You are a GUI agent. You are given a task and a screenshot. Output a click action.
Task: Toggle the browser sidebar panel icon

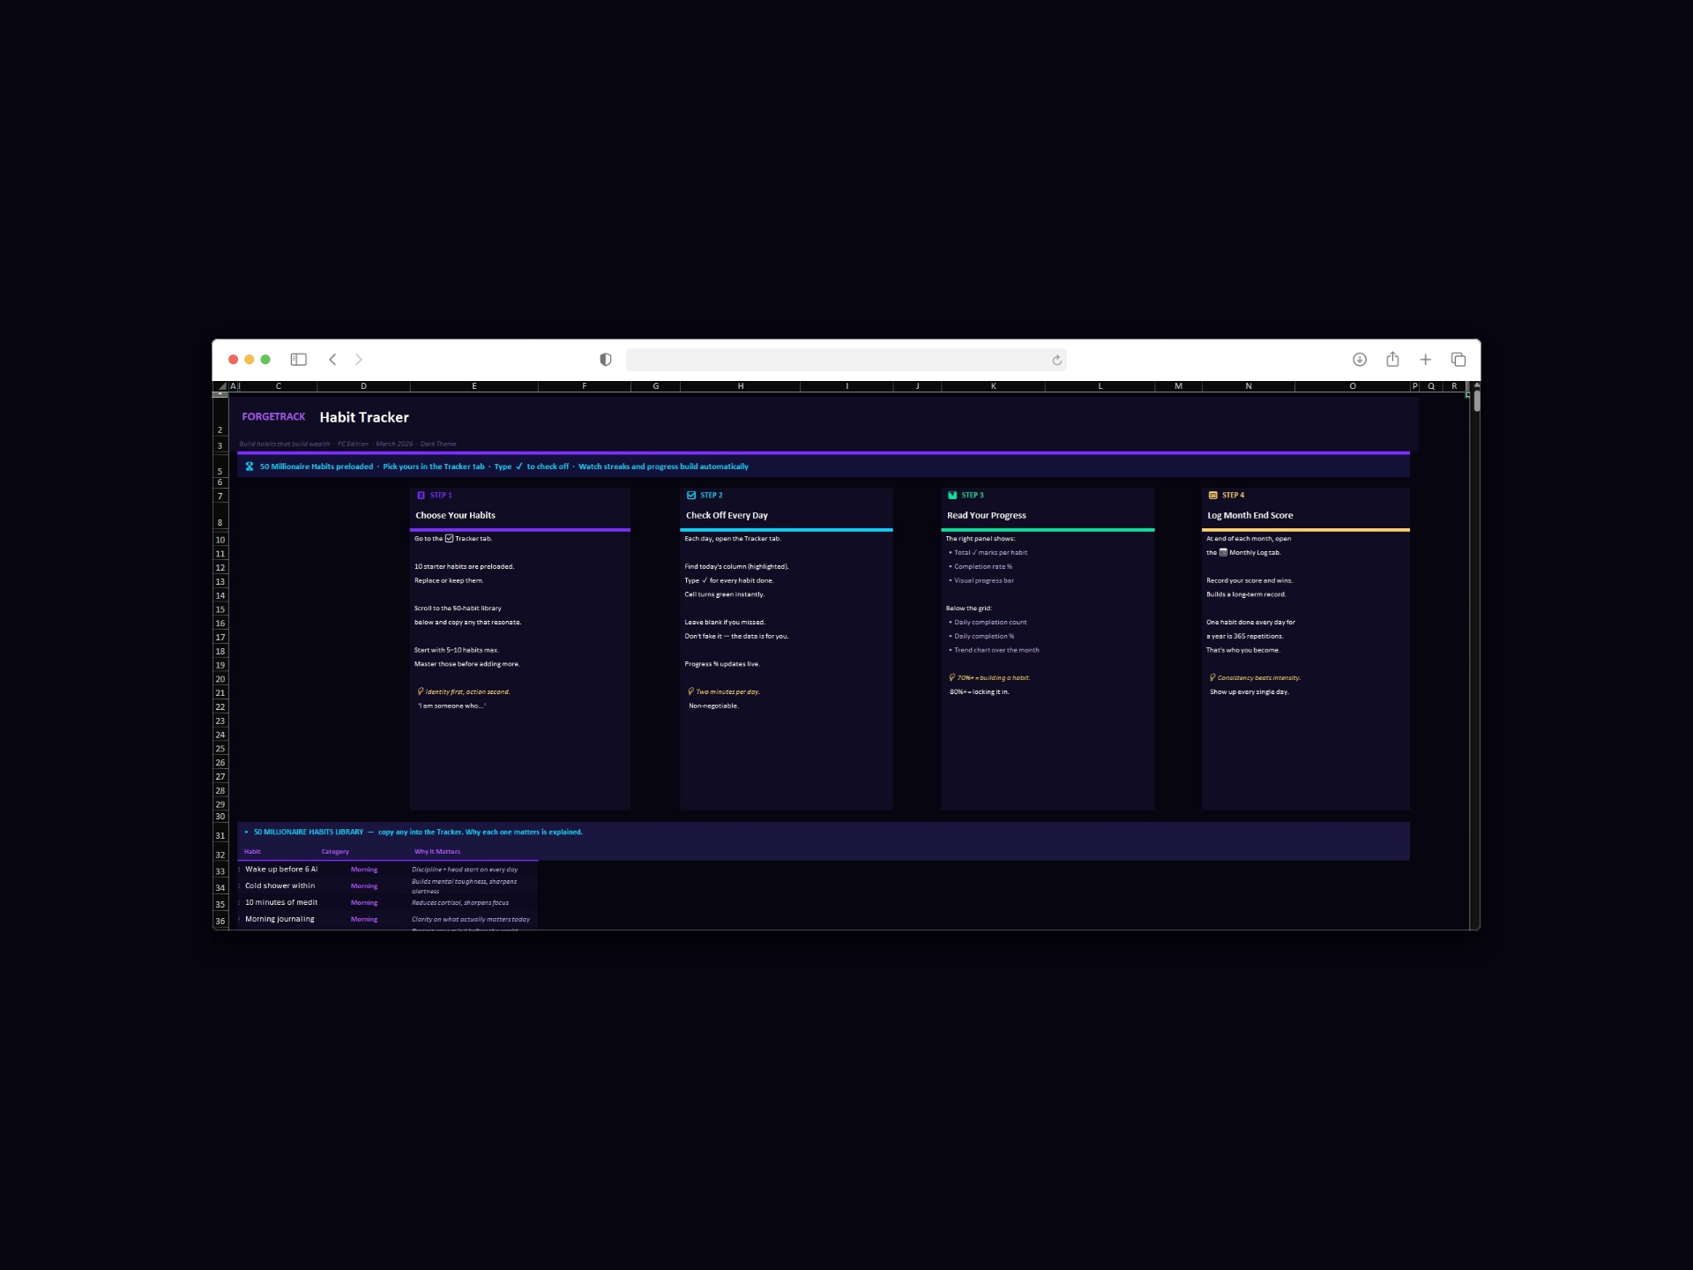pos(298,360)
